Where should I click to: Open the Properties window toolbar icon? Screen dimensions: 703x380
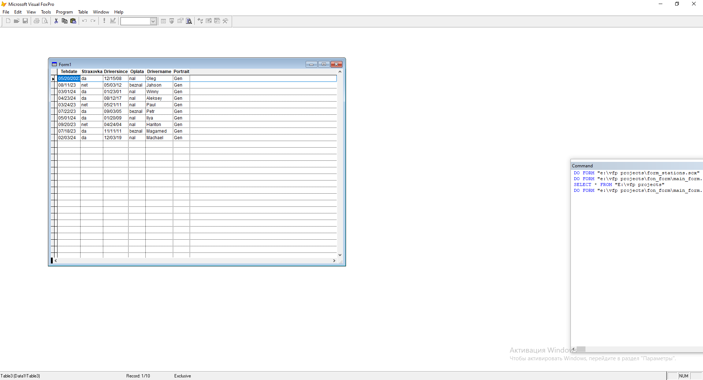[180, 21]
